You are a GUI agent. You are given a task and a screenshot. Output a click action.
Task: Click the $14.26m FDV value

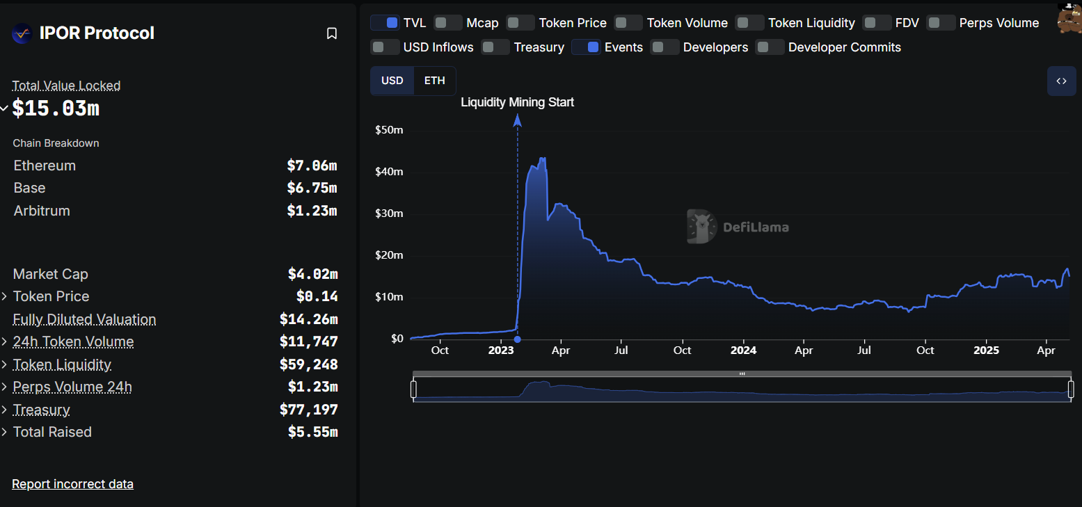pos(308,319)
